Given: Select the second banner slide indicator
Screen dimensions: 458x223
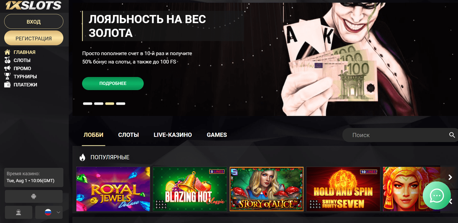Looking at the screenshot, I should (99, 104).
